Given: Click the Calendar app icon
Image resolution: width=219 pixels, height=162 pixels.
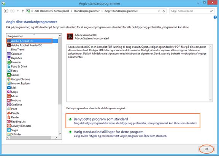Looking at the screenshot, I should tap(9, 53).
